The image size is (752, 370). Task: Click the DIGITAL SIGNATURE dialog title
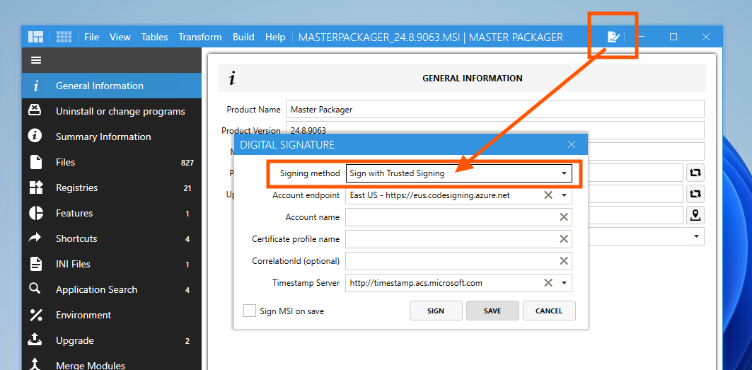click(x=287, y=144)
